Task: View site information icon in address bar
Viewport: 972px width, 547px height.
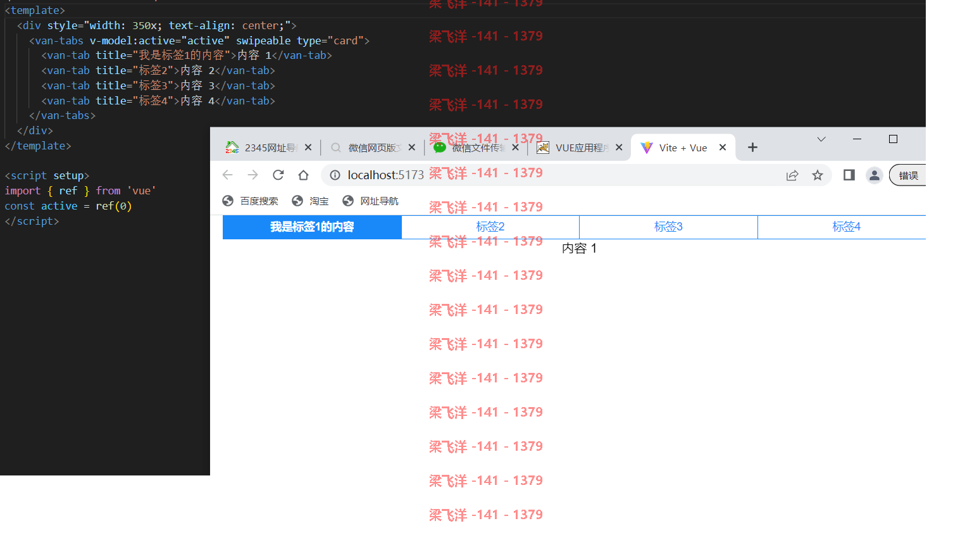Action: (x=335, y=175)
